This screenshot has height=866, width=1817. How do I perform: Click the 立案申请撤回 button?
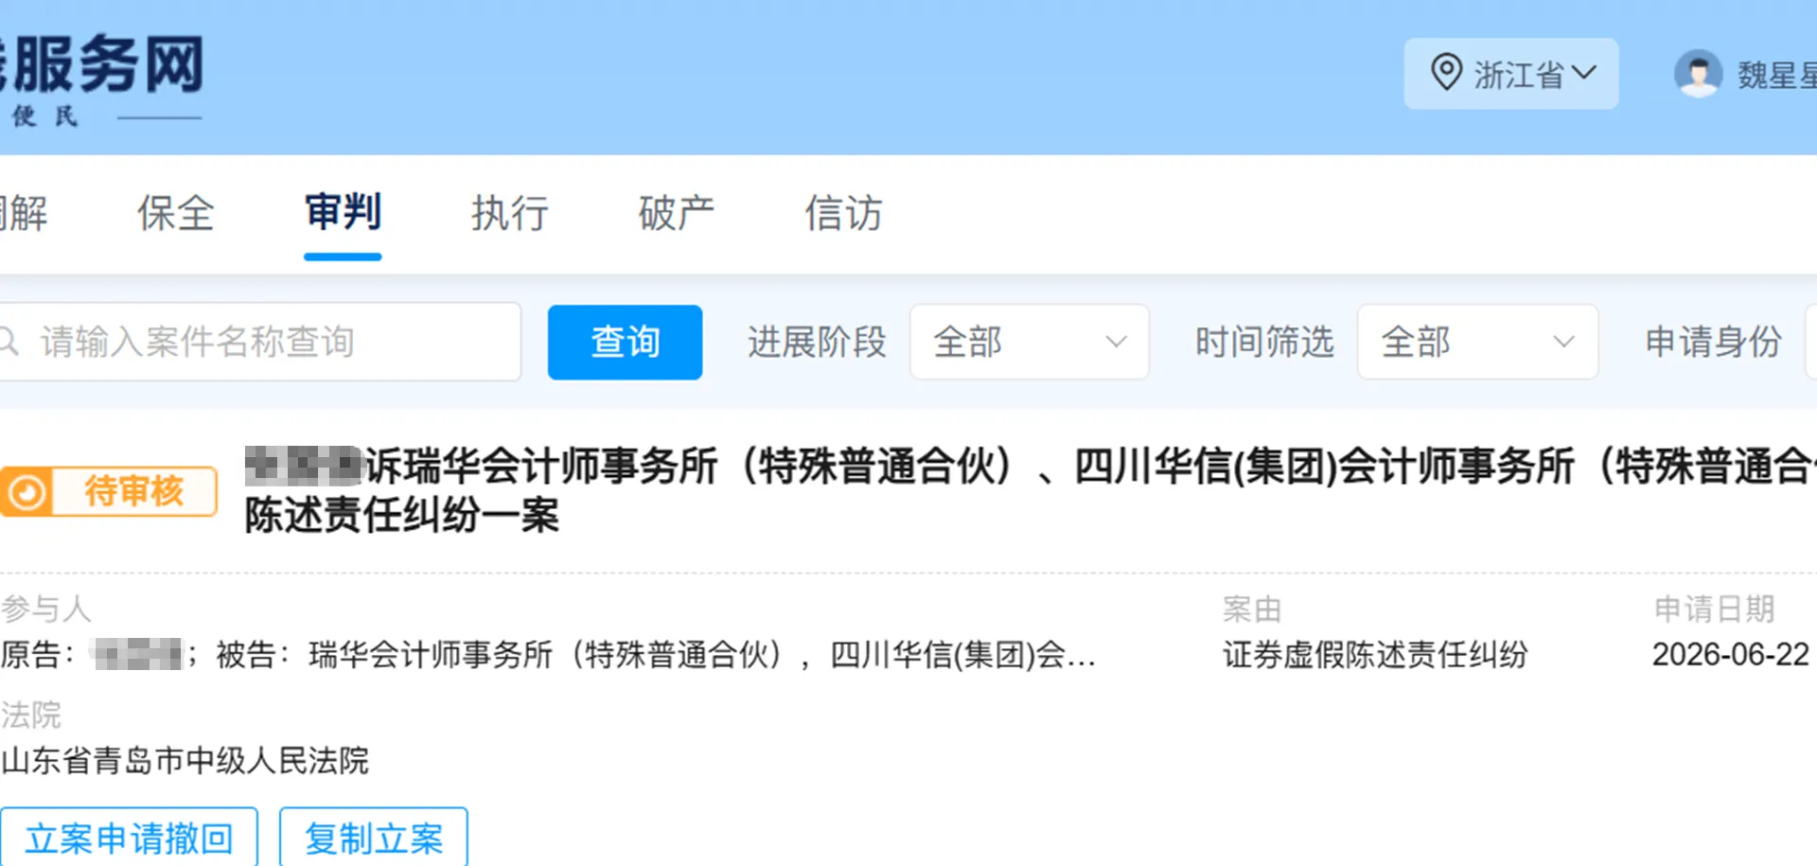(129, 838)
